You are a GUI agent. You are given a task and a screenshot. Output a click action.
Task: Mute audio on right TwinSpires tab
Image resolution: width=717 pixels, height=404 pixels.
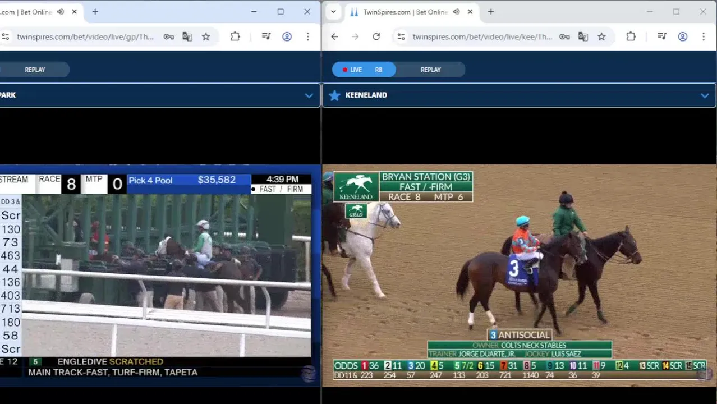click(456, 12)
